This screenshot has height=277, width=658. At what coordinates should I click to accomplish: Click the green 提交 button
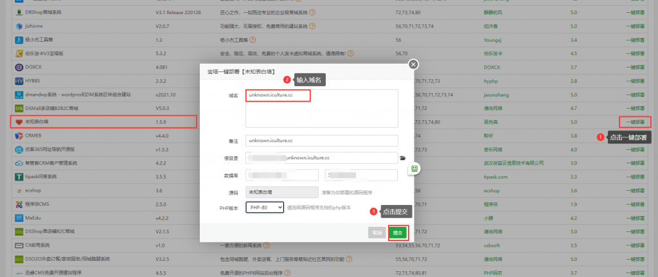pyautogui.click(x=397, y=233)
